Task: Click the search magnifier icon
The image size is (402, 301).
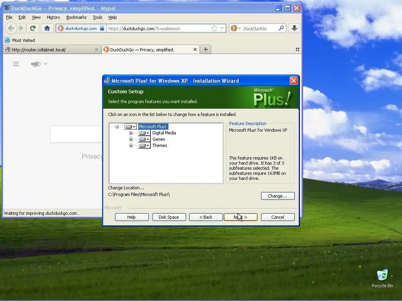Action: (281, 28)
